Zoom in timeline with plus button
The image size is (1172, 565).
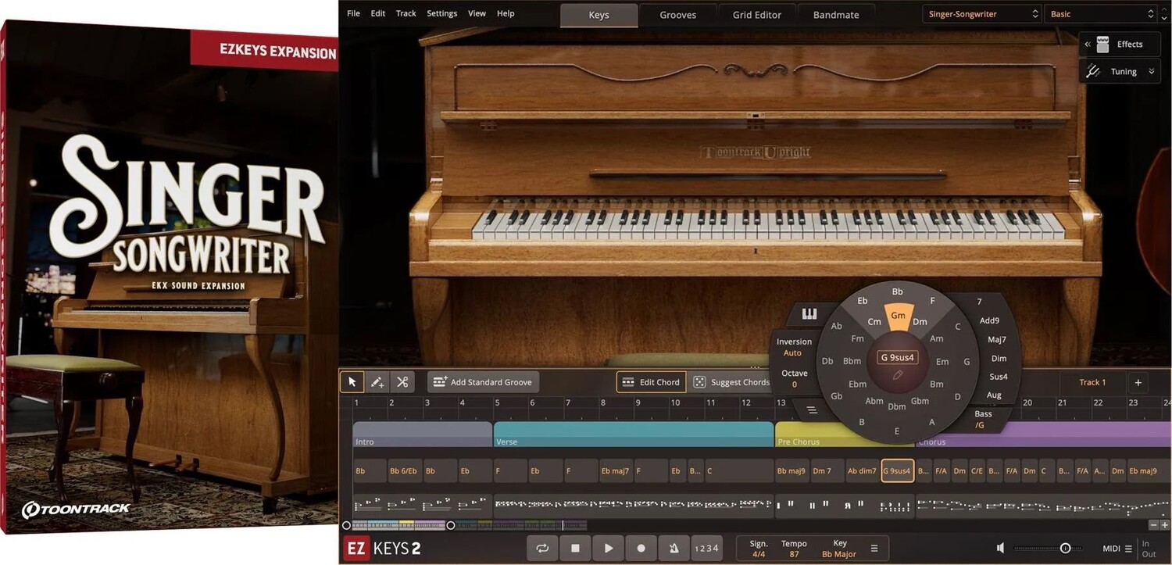[x=1164, y=525]
